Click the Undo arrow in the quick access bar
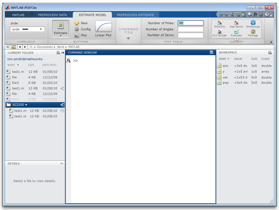279x210 pixels. click(221, 15)
